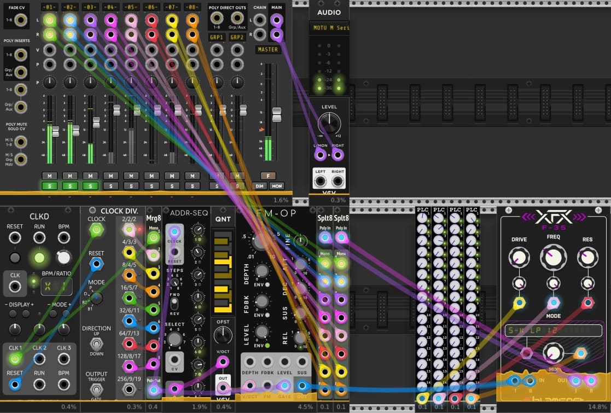Click the Audio module RIGHT output jack
This screenshot has width=611, height=413.
tap(337, 181)
